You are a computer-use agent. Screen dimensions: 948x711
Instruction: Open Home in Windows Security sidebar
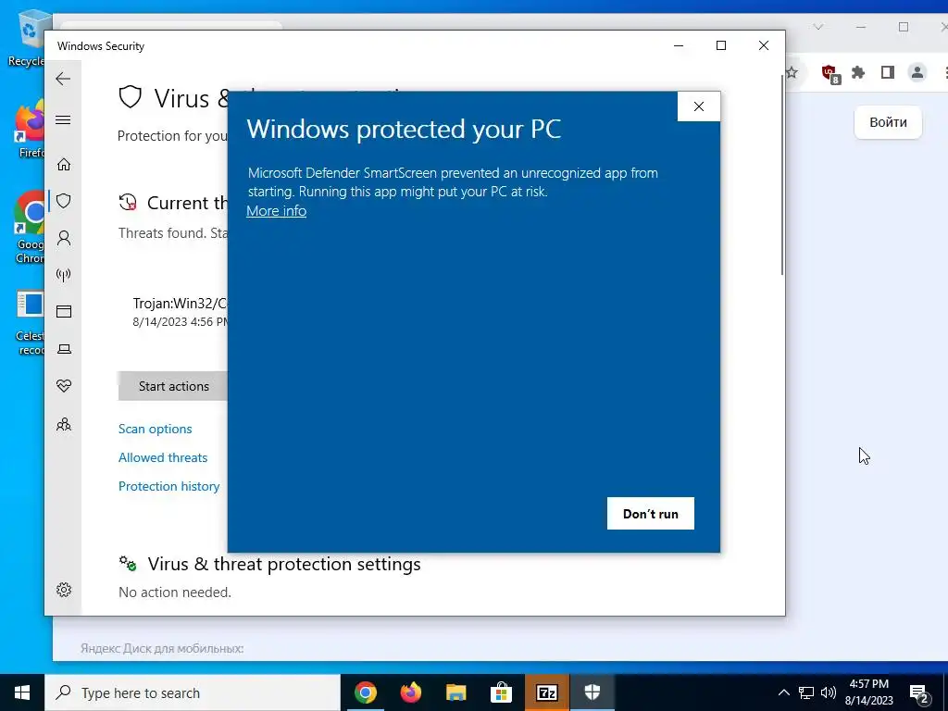64,165
